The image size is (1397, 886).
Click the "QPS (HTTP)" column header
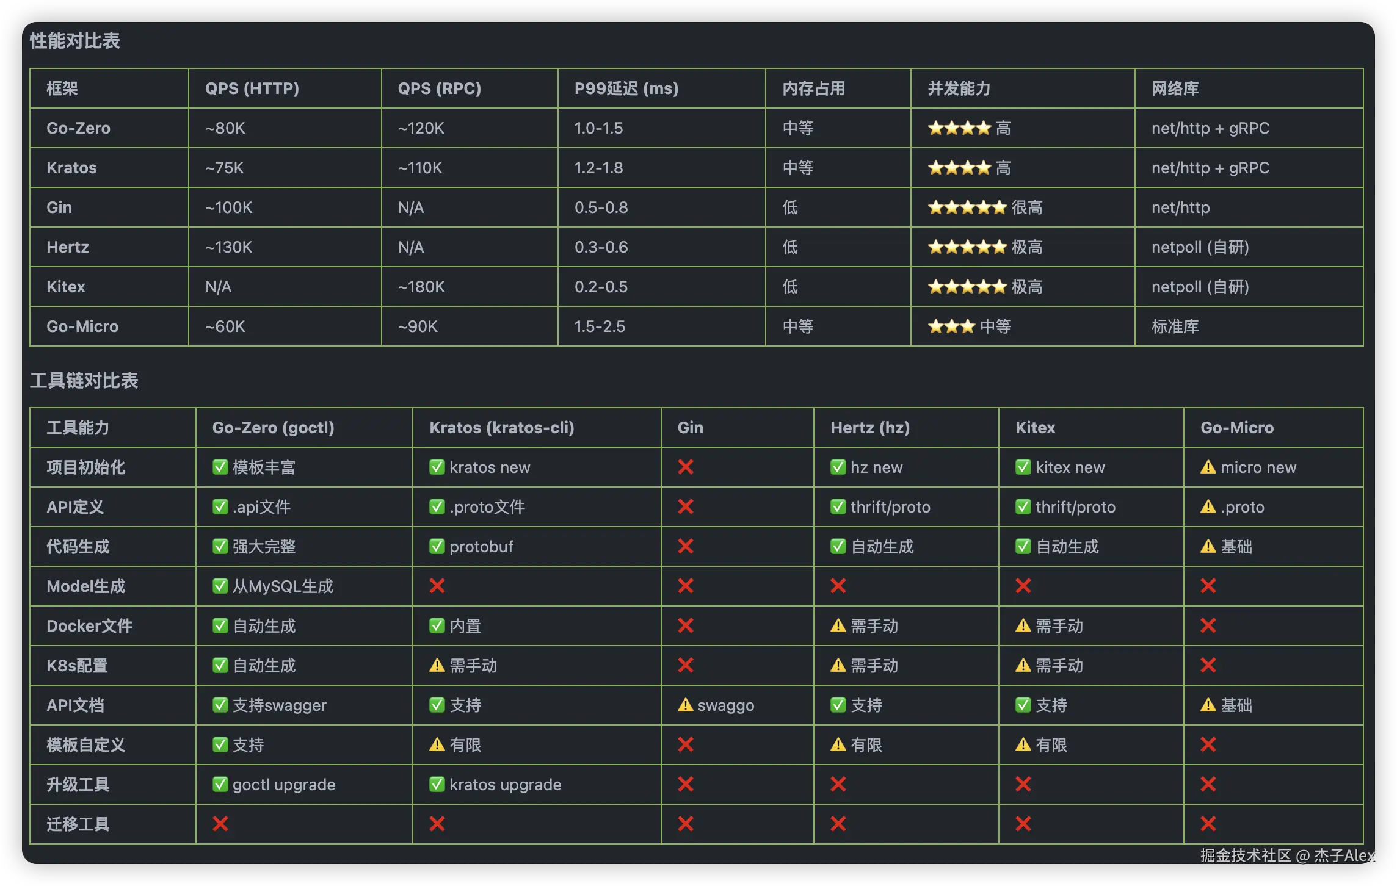[x=252, y=88]
